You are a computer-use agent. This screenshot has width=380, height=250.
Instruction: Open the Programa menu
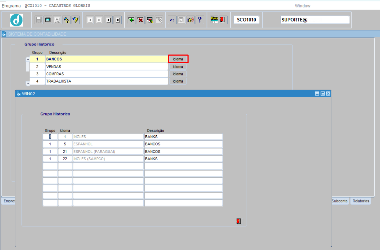tap(11, 6)
